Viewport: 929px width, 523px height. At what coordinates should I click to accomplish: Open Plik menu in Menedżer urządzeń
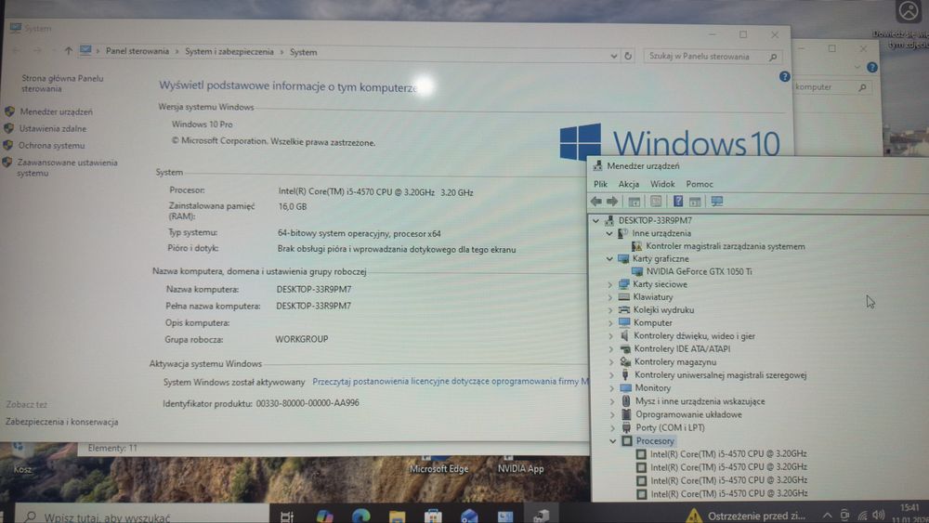click(600, 184)
